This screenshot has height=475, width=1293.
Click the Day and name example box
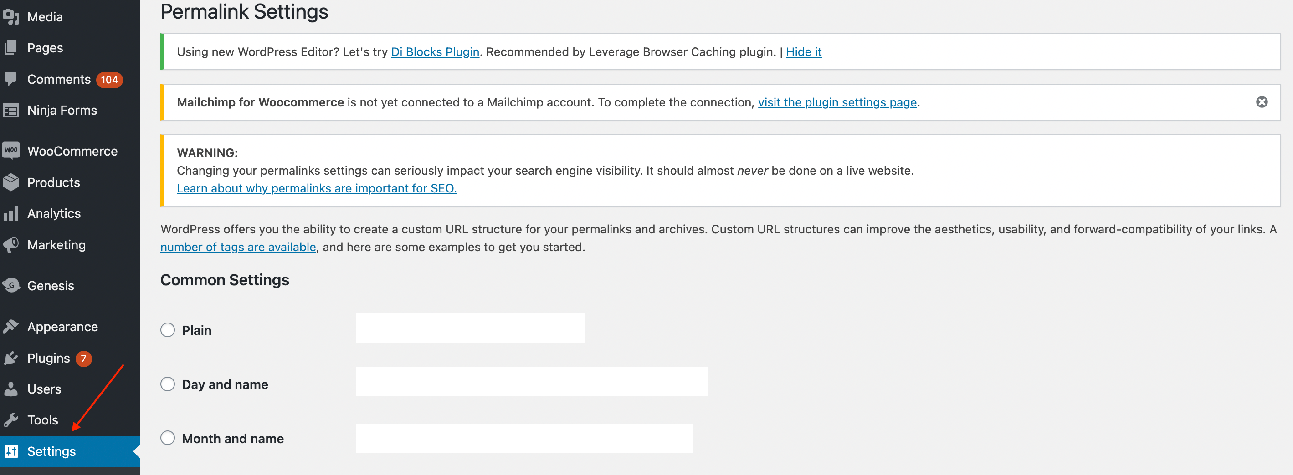(532, 382)
